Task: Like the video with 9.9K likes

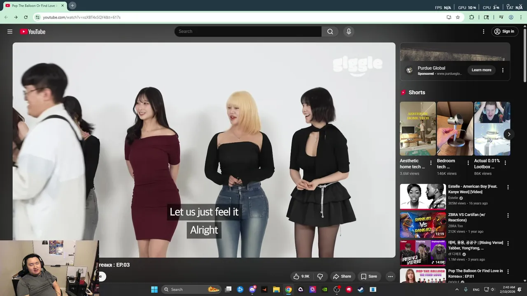Action: click(301, 276)
